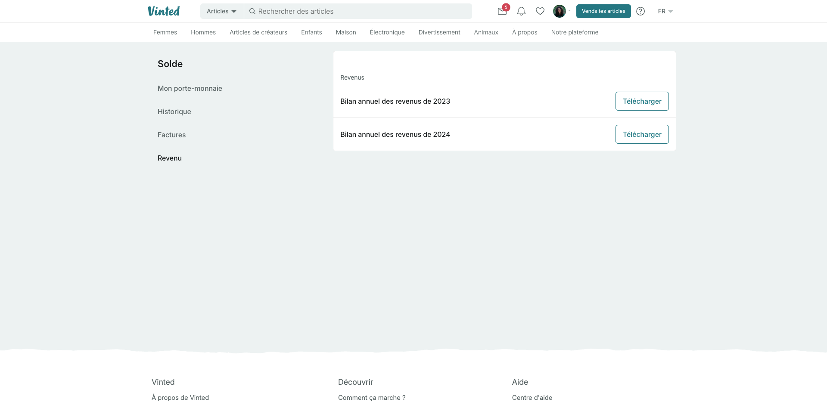Click the Revenus section label
This screenshot has width=827, height=402.
[352, 77]
